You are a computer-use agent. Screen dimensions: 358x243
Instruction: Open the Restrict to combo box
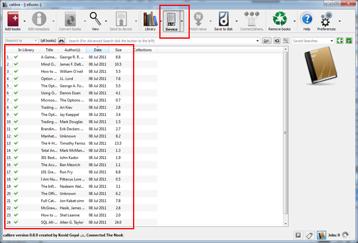[21, 41]
